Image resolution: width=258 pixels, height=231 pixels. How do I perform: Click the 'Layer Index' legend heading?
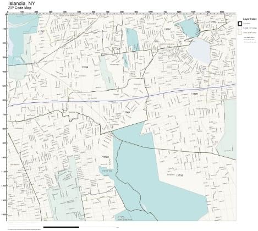point(249,19)
